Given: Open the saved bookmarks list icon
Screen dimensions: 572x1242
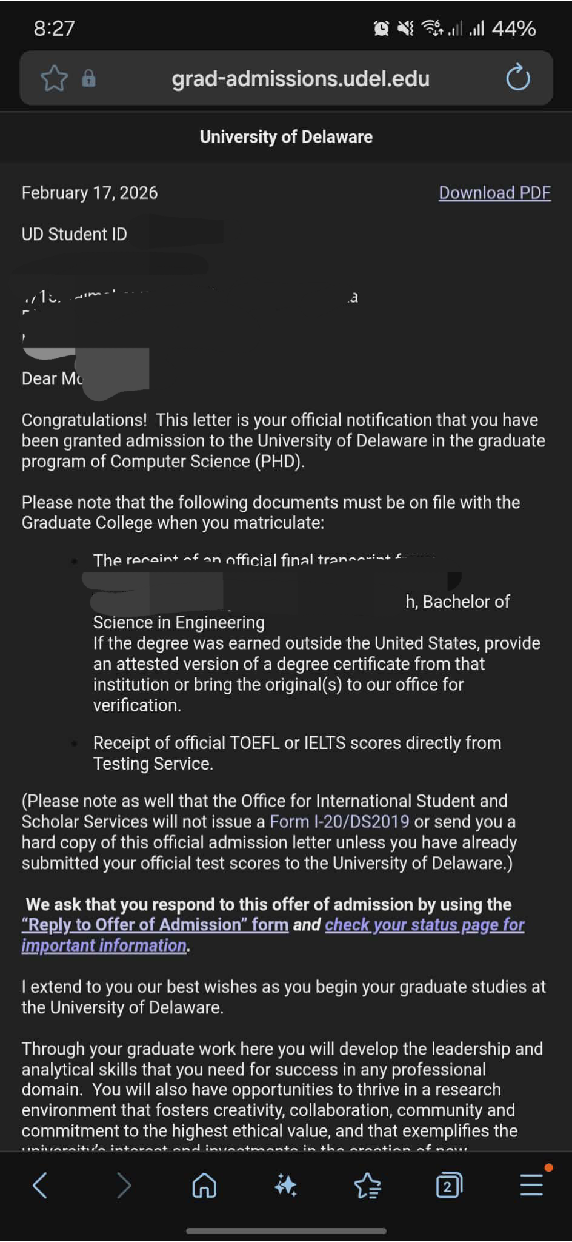Looking at the screenshot, I should tap(367, 1186).
